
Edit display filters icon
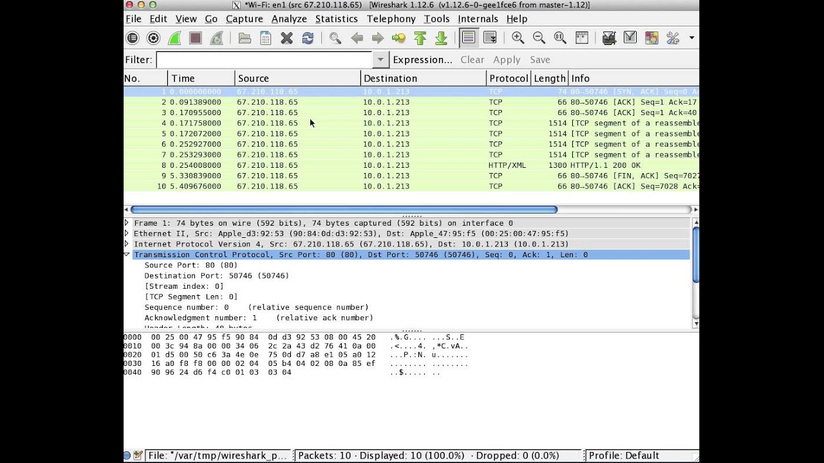630,39
